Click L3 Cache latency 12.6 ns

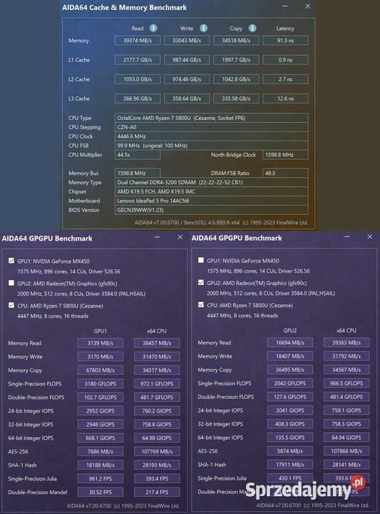pos(285,99)
